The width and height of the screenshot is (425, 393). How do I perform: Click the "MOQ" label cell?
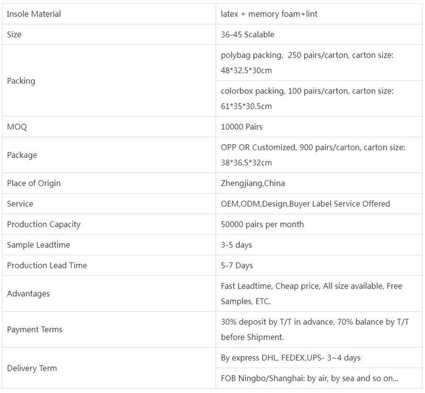(17, 127)
